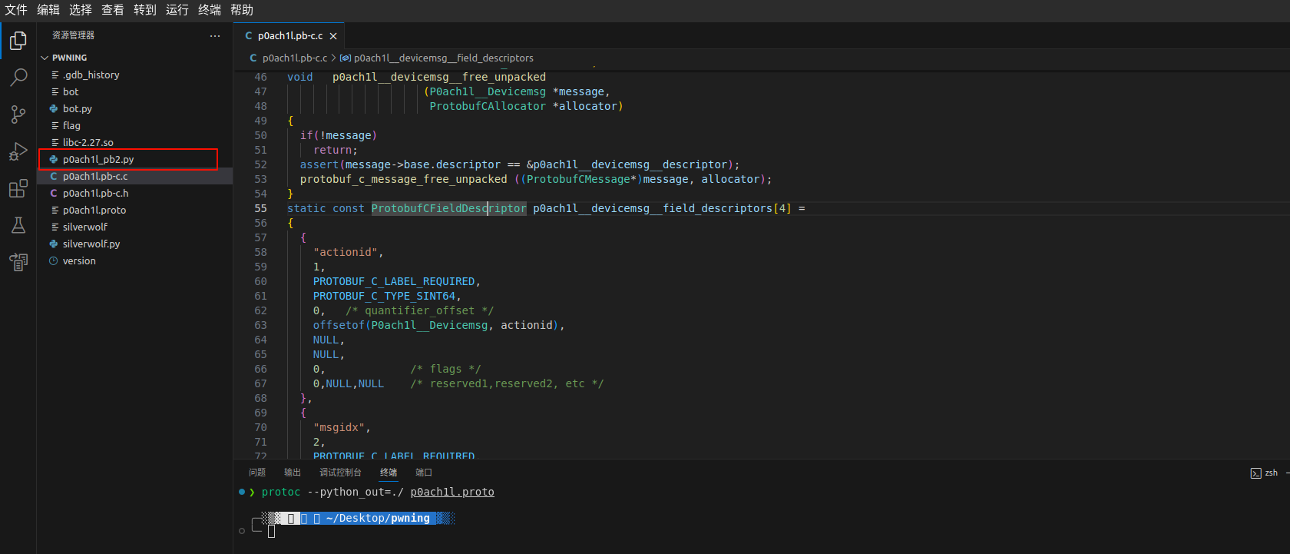The image size is (1290, 554).
Task: Open the Run and Debug view icon
Action: (x=18, y=151)
